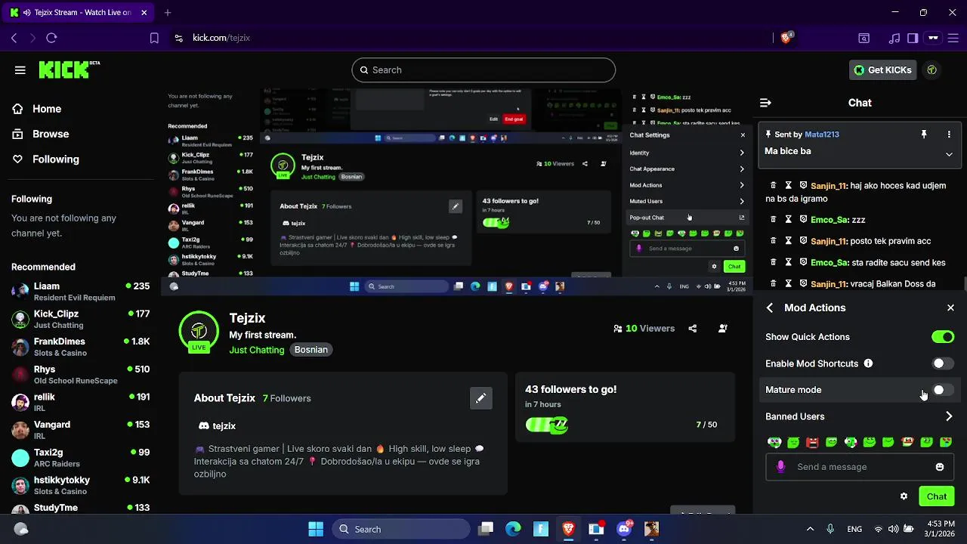Open Banned Users list
This screenshot has width=967, height=544.
(860, 416)
